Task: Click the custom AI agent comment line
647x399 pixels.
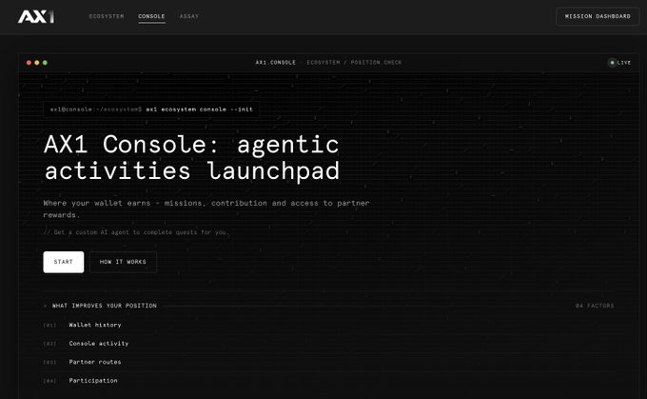Action: (136, 232)
